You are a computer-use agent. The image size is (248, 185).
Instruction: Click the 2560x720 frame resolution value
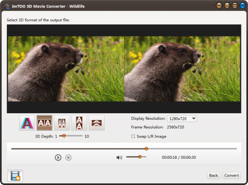coord(176,127)
